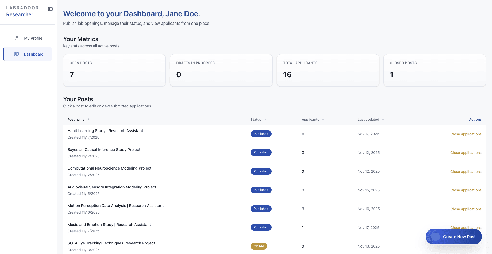Toggle Published status on Music and Emotion Study
The height and width of the screenshot is (254, 492).
tap(261, 227)
